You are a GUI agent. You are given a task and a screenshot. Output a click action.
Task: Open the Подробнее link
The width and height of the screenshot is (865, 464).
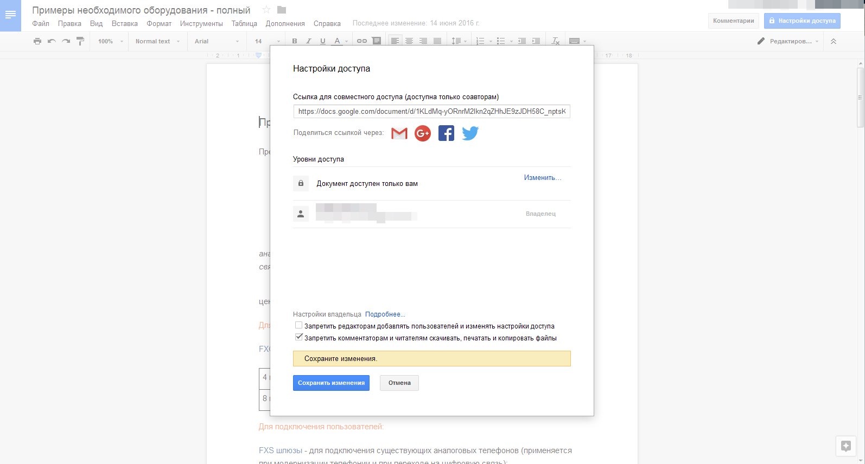click(385, 314)
